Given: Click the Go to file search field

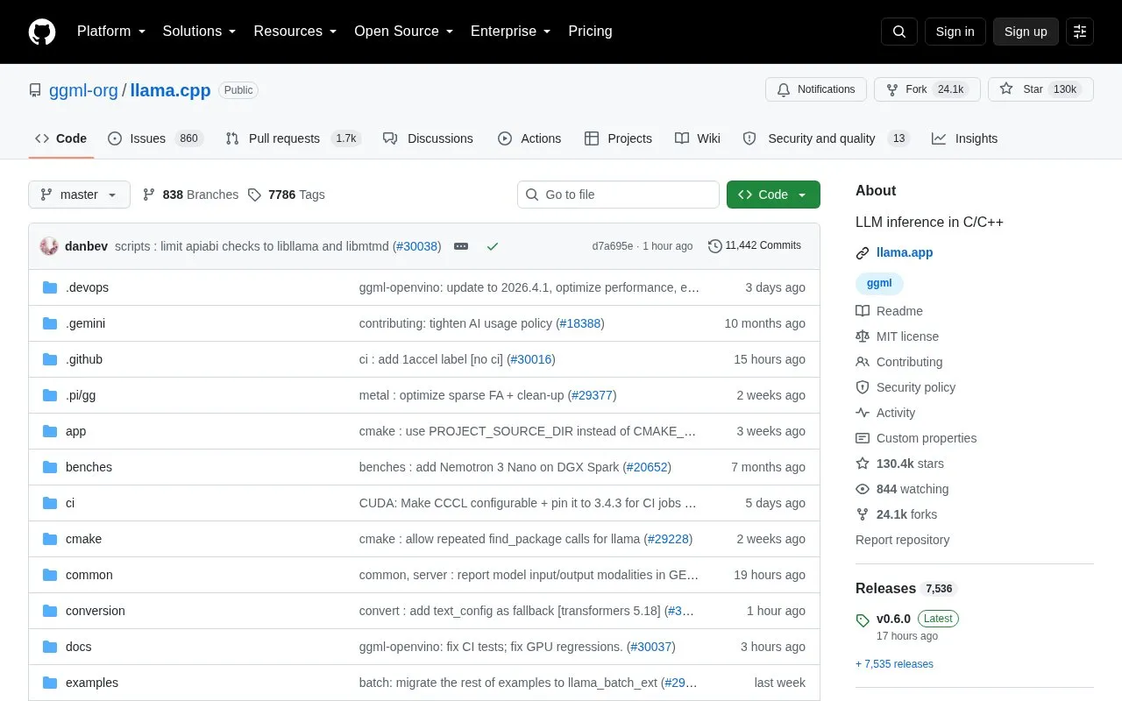Looking at the screenshot, I should coord(618,195).
